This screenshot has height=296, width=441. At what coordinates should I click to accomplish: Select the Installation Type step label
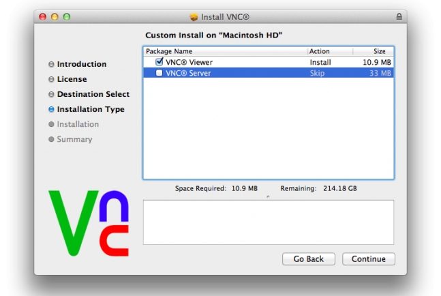click(91, 109)
